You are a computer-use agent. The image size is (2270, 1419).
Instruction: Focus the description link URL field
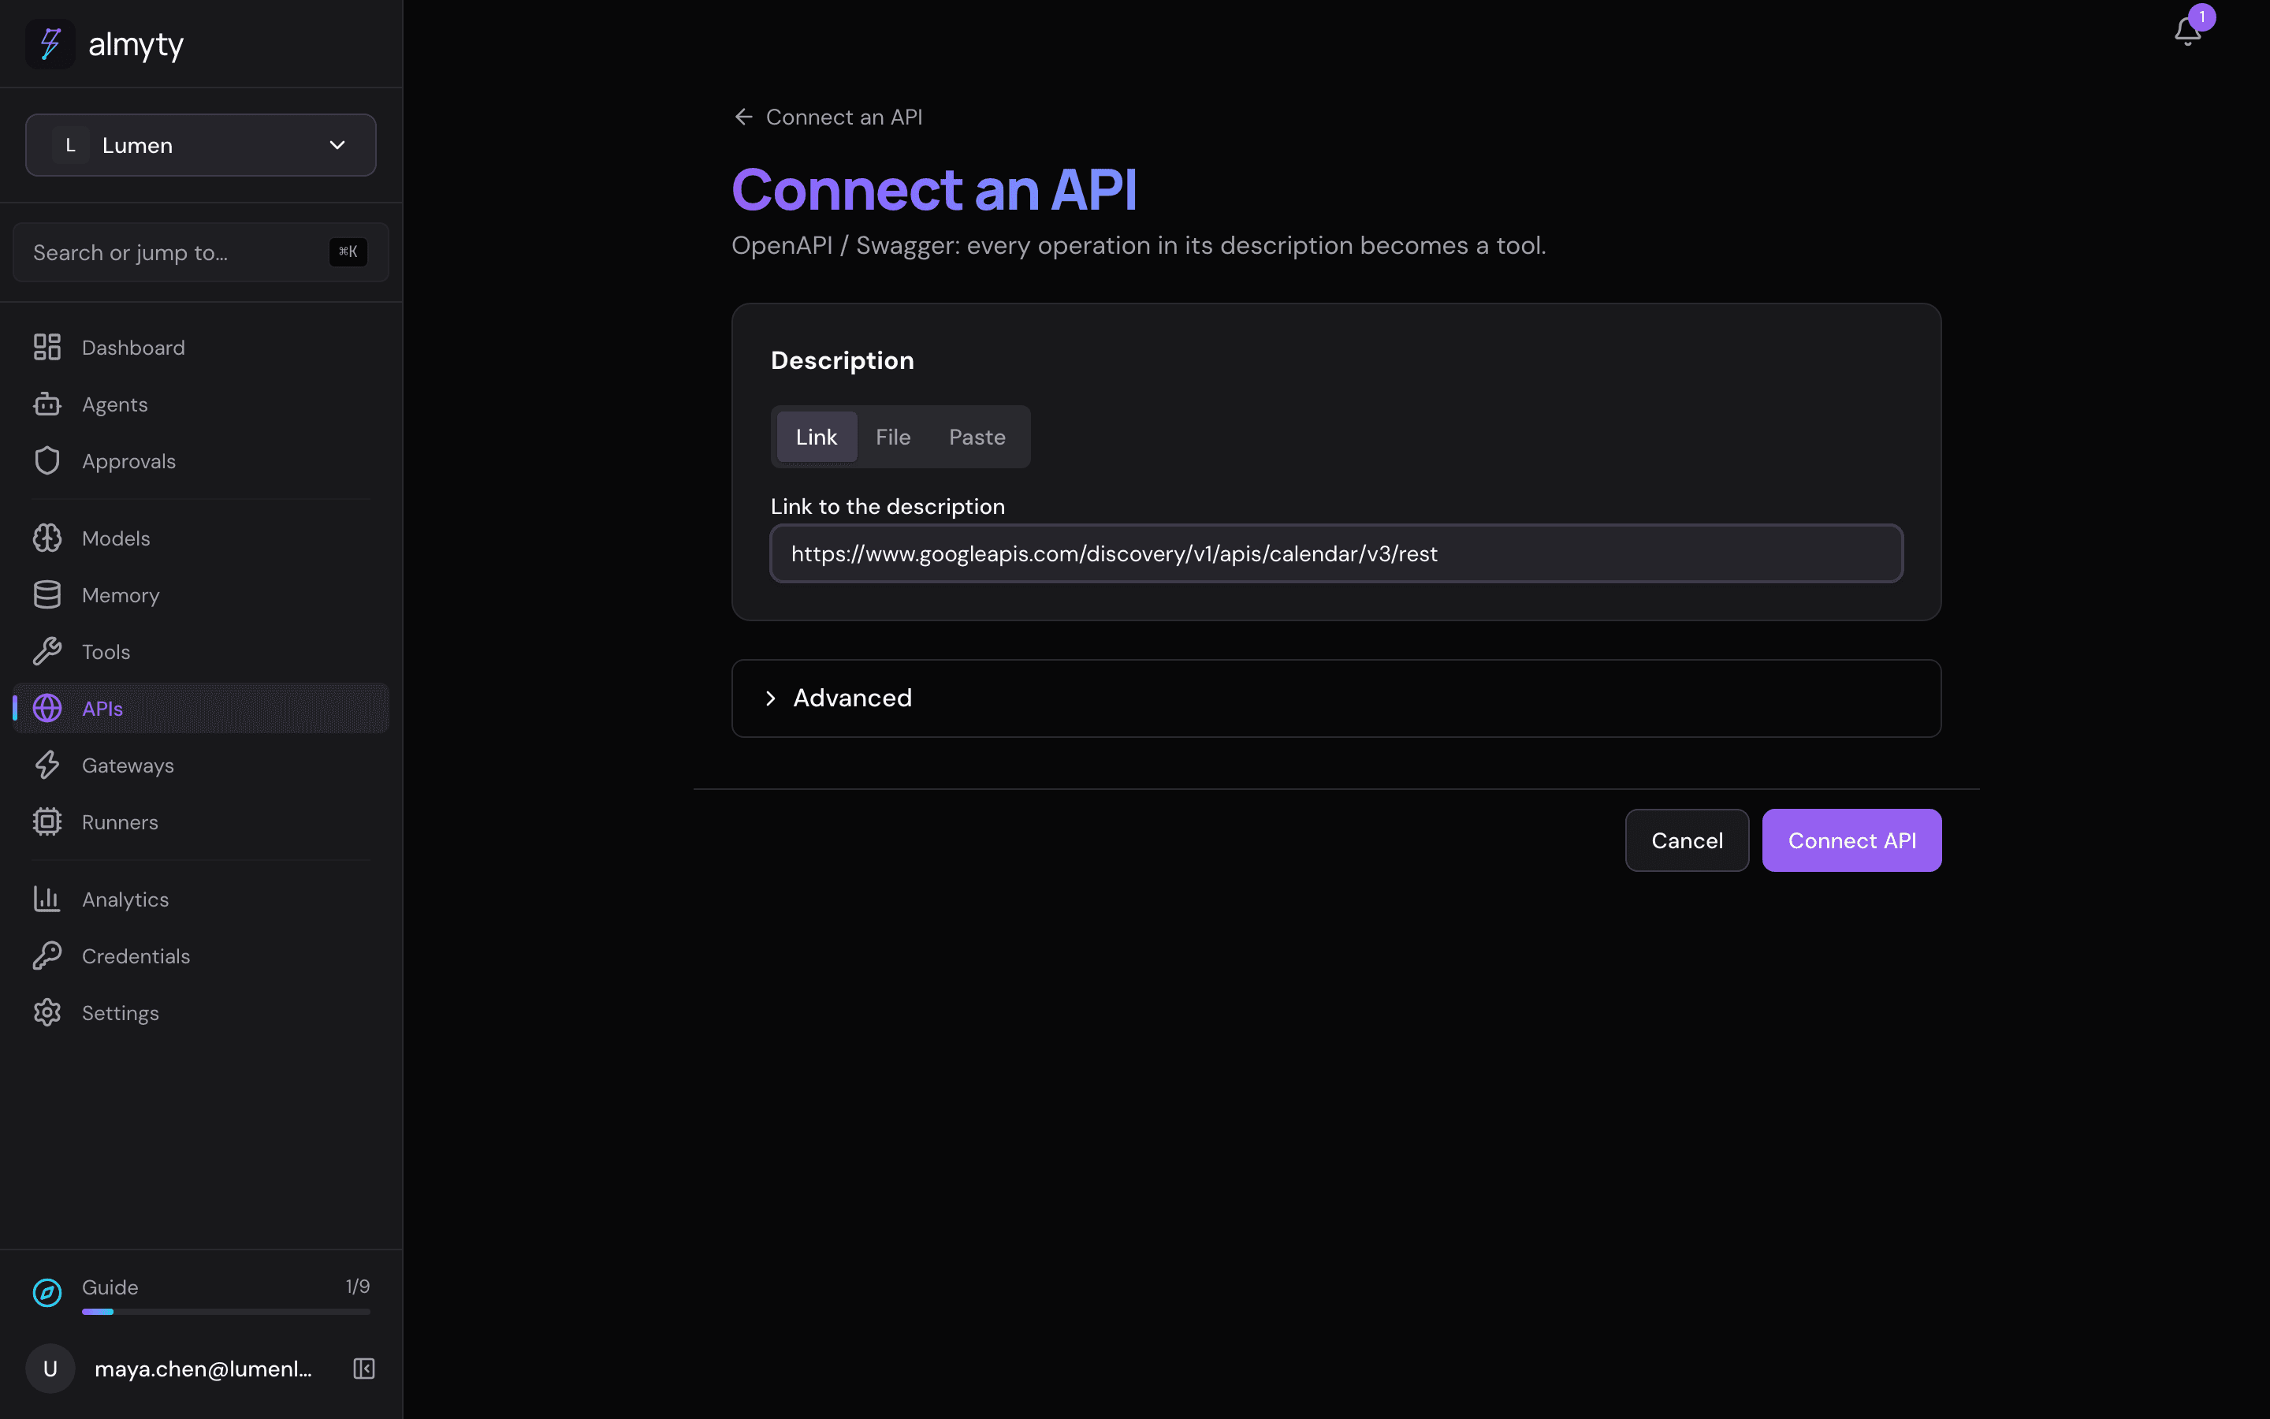1336,553
